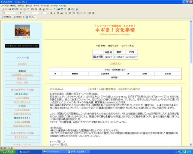This screenshot has width=193, height=154.
Task: Paste from clipboard icon in toolbar
Action: pos(28,9)
